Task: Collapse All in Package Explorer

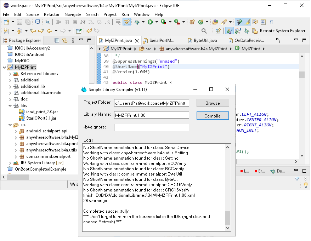Action: pos(57,40)
